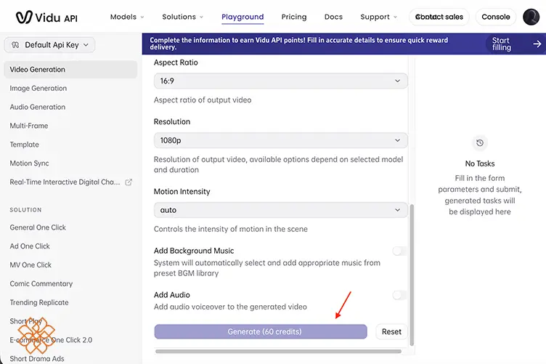The height and width of the screenshot is (364, 546).
Task: Open the user profile avatar
Action: coord(531,17)
